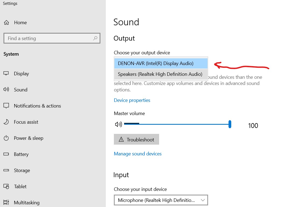This screenshot has width=284, height=207.
Task: Click the Storage drive icon
Action: 6,170
